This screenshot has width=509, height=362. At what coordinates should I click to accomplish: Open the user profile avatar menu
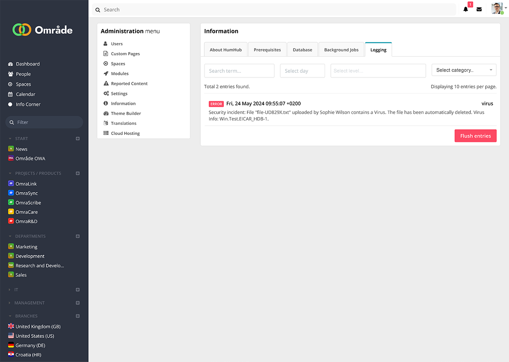click(x=497, y=9)
